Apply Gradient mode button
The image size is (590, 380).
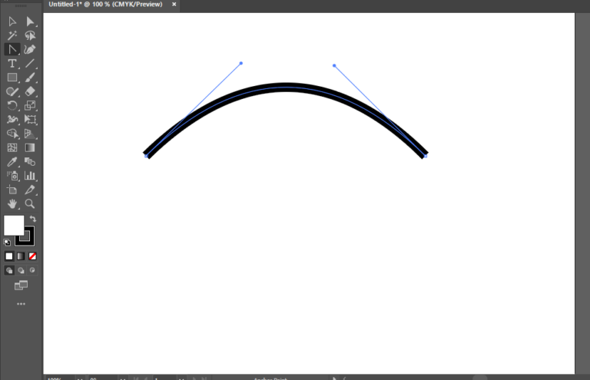[x=21, y=256]
